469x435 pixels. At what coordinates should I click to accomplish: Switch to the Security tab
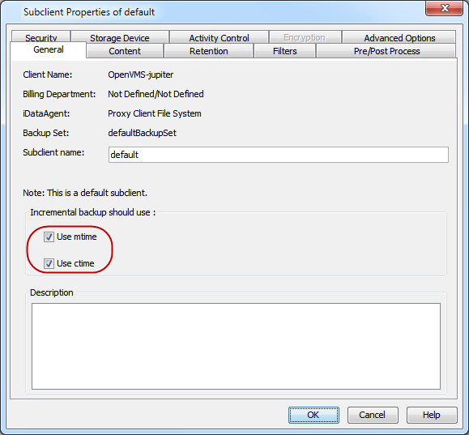[41, 37]
